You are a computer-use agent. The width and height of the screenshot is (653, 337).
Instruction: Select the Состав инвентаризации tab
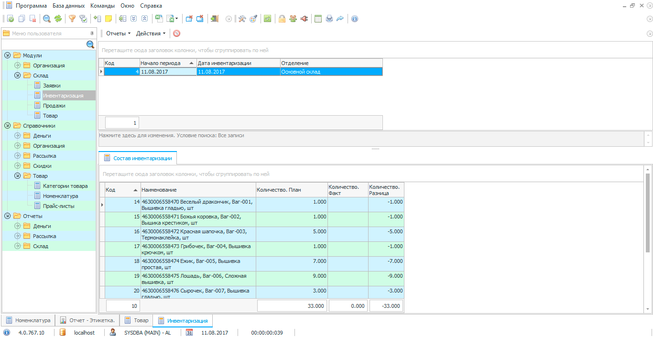pyautogui.click(x=138, y=158)
